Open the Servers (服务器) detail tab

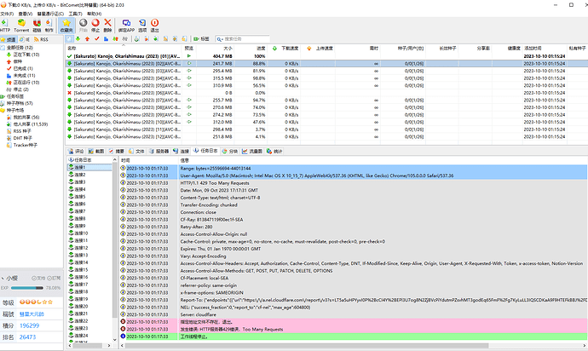(x=159, y=151)
